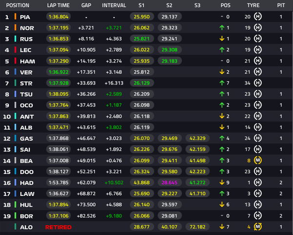The width and height of the screenshot is (293, 235).
Task: Click the yellow down arrow in RUS's row
Action: click(x=222, y=39)
